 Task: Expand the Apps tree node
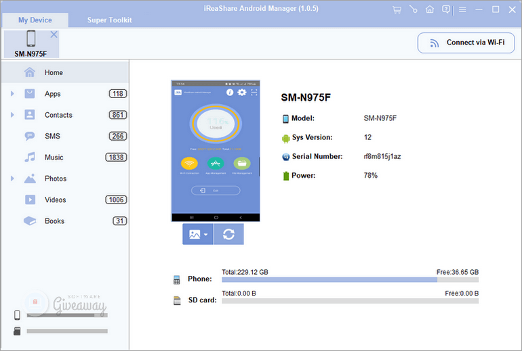pyautogui.click(x=12, y=94)
